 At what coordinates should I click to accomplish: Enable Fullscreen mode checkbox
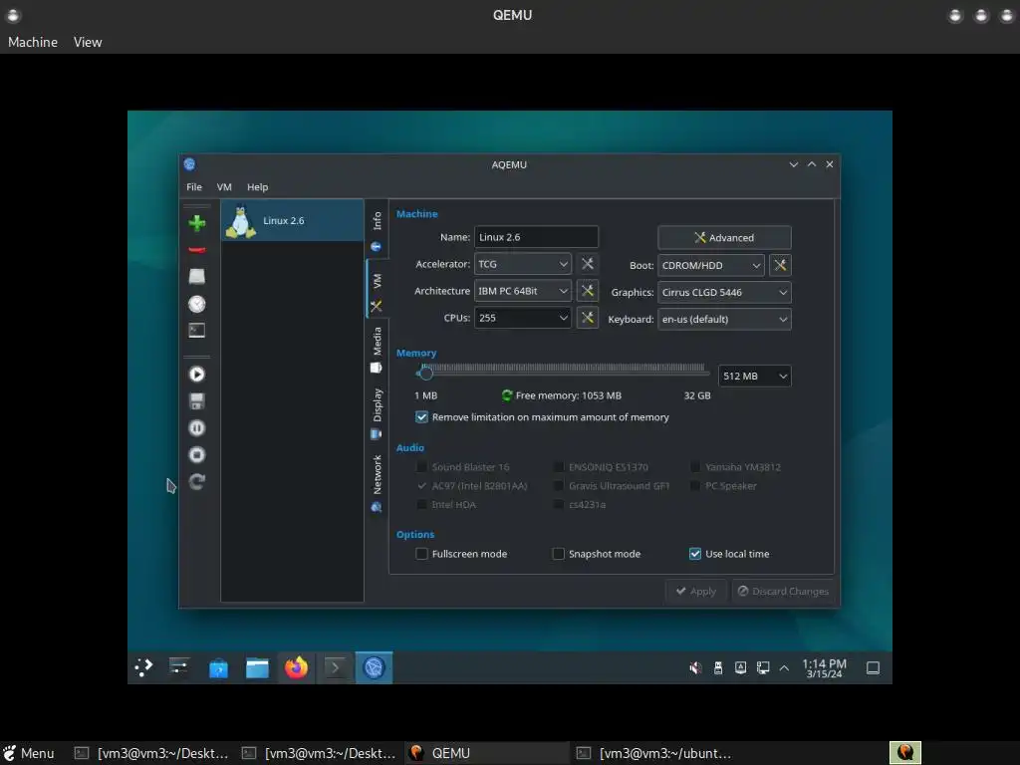pyautogui.click(x=421, y=554)
